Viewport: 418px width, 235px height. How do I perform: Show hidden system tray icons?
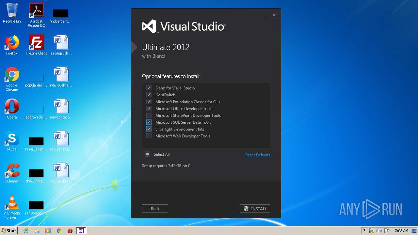click(x=364, y=231)
